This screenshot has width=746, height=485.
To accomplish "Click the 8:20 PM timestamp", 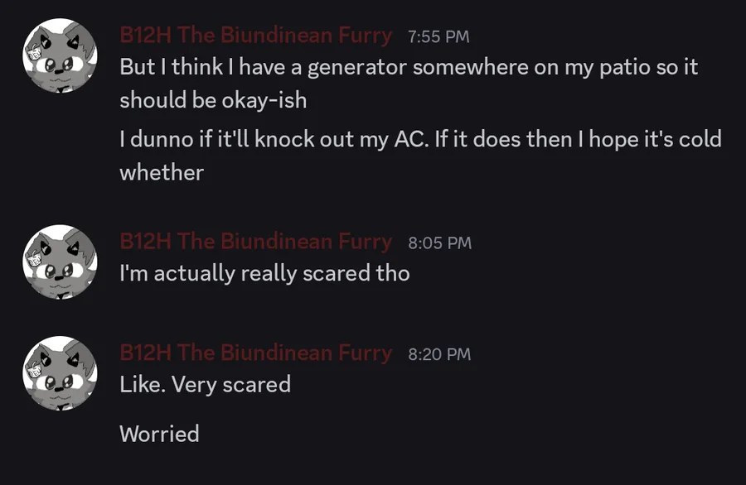I will (x=439, y=354).
